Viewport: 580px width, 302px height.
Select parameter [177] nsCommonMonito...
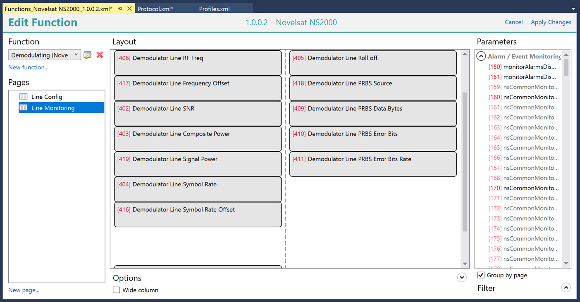523,259
